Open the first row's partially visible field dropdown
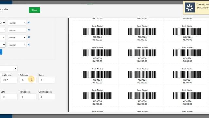The width and height of the screenshot is (209, 118). tap(3, 23)
